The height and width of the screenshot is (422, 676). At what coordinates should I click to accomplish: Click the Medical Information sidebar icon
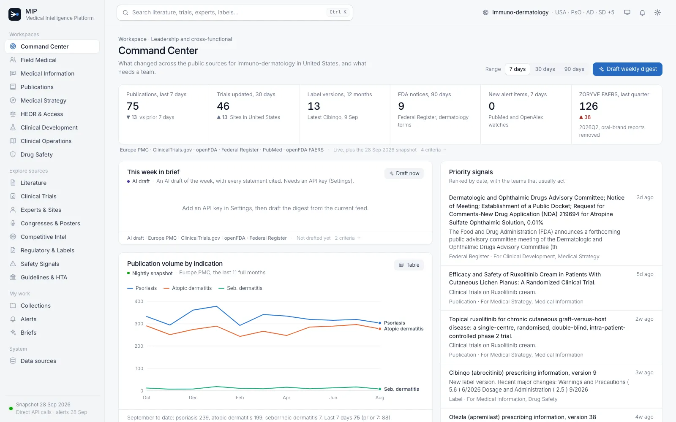coord(13,73)
